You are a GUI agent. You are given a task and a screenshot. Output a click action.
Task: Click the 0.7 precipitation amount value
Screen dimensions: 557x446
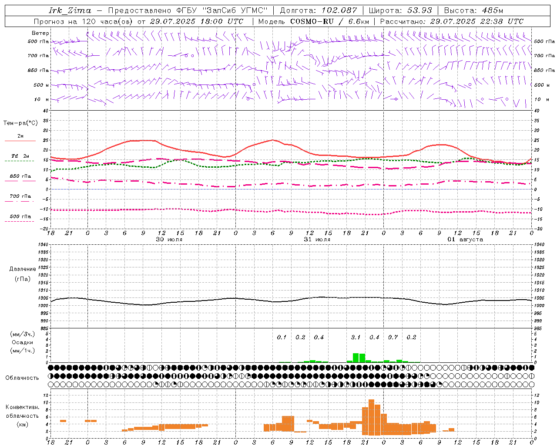click(393, 338)
